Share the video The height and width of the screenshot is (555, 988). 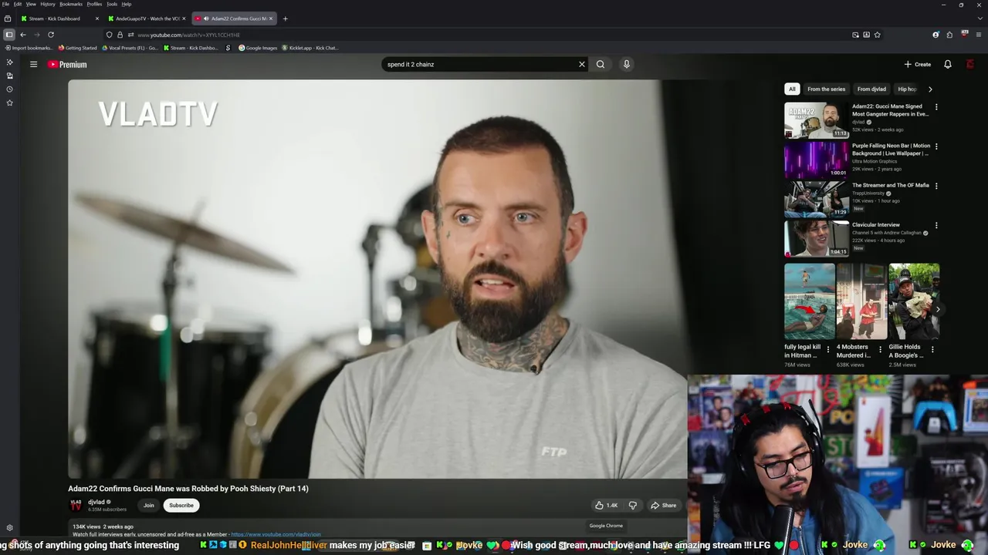(x=663, y=505)
